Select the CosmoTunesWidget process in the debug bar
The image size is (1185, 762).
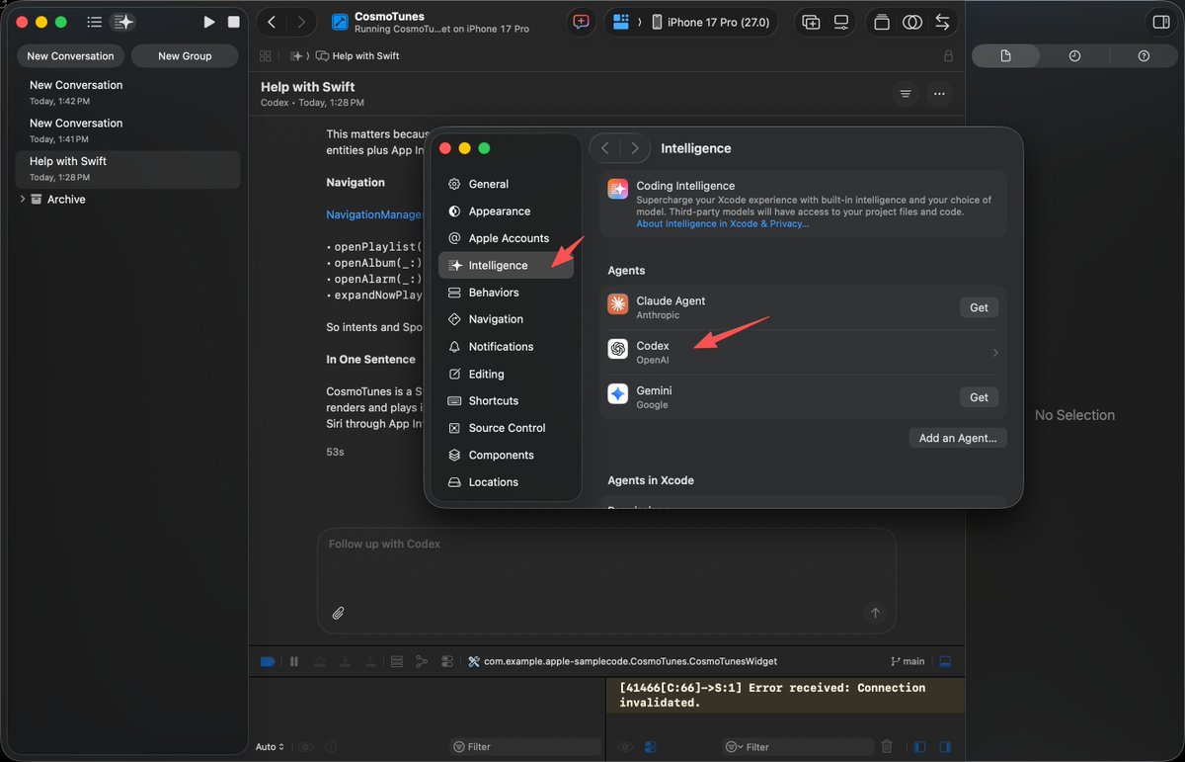click(x=622, y=661)
